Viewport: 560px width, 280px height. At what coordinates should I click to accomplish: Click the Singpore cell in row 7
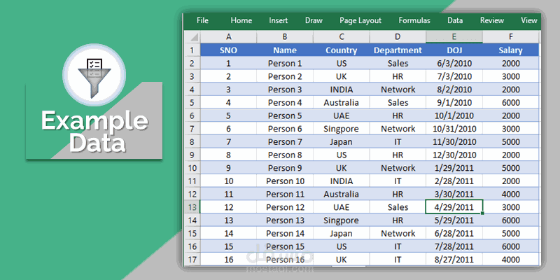tap(342, 129)
